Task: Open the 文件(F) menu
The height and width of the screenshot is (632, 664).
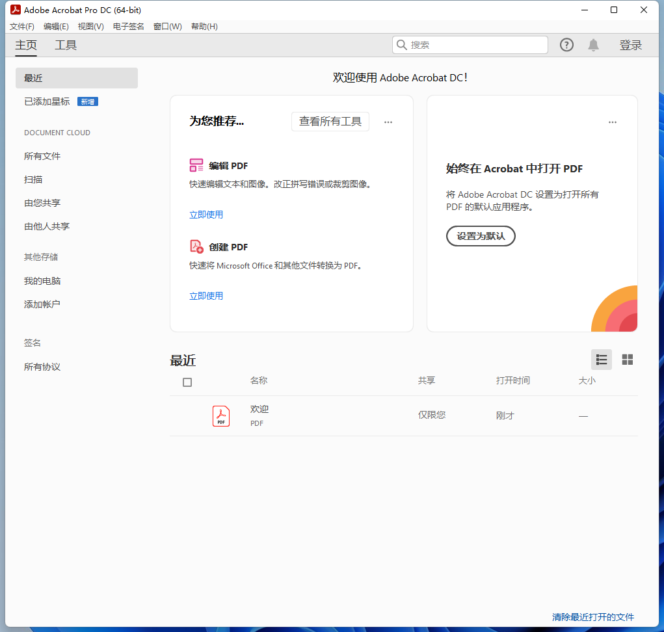Action: coord(22,26)
